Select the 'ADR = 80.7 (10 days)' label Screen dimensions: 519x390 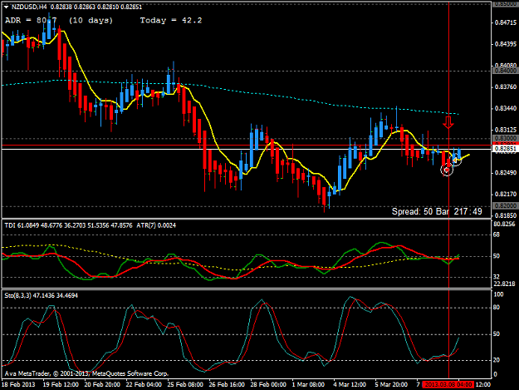coord(59,21)
